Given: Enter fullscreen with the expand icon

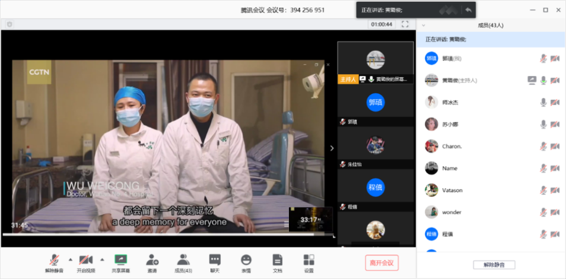Looking at the screenshot, I should pyautogui.click(x=405, y=24).
